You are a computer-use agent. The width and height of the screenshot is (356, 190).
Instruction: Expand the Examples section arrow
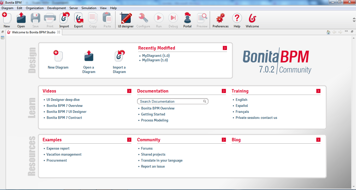129,140
